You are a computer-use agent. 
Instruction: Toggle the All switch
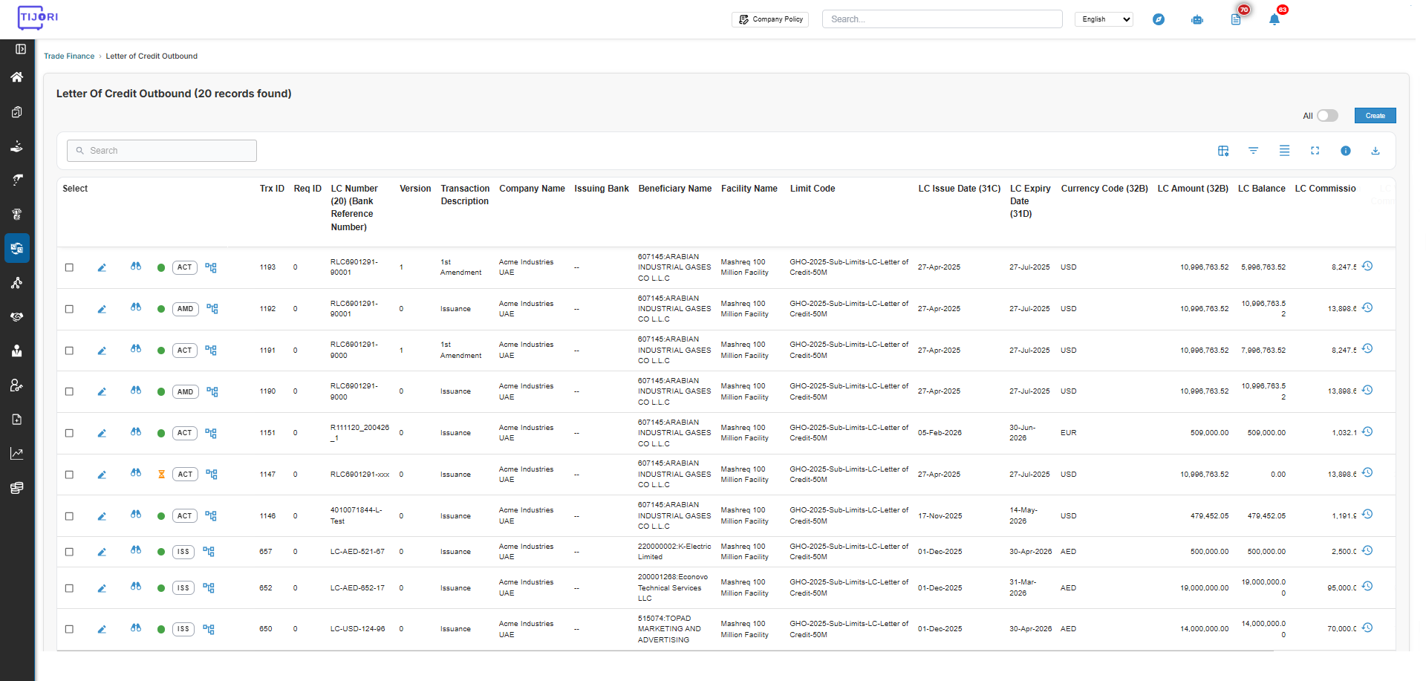[x=1327, y=116]
